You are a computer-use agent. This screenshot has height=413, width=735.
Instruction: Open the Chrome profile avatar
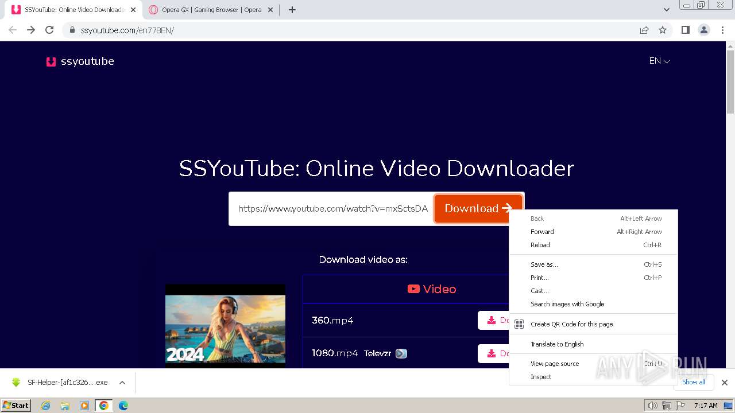(703, 30)
